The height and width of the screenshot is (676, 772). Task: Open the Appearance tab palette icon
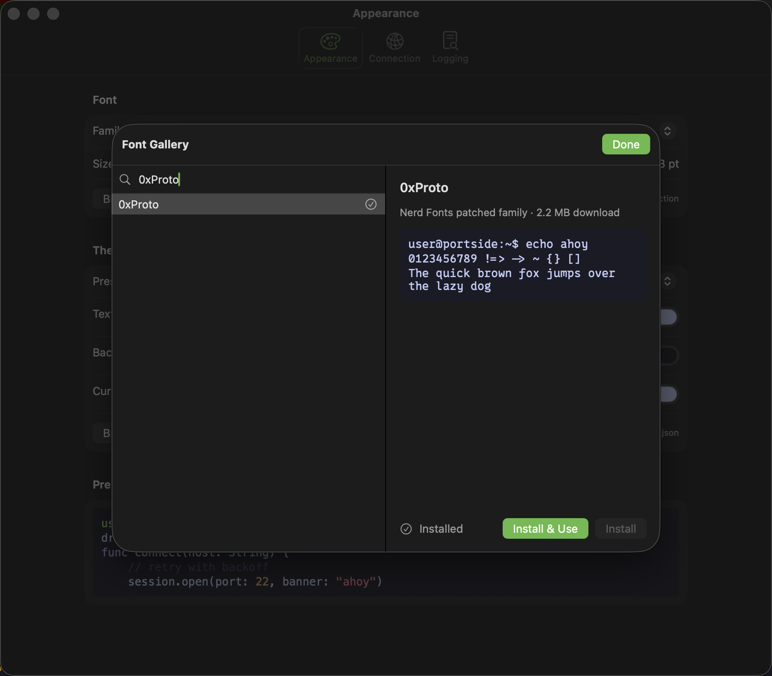[330, 42]
